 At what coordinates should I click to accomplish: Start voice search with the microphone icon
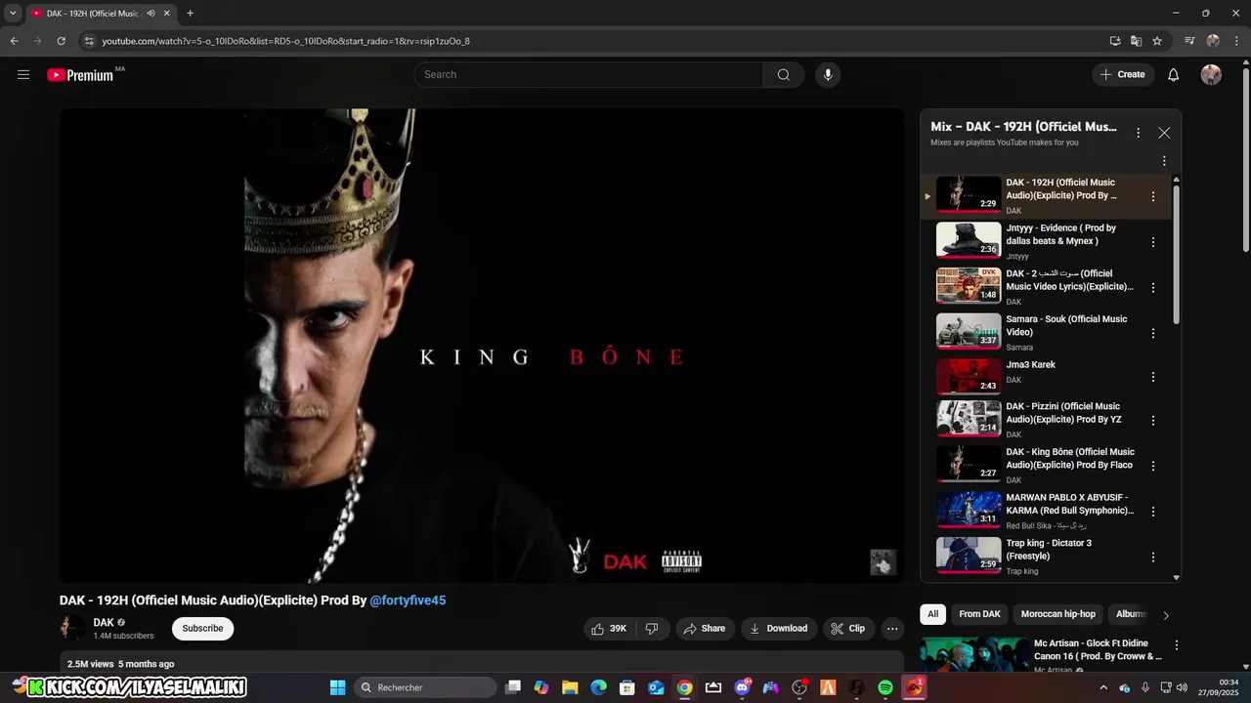point(828,74)
